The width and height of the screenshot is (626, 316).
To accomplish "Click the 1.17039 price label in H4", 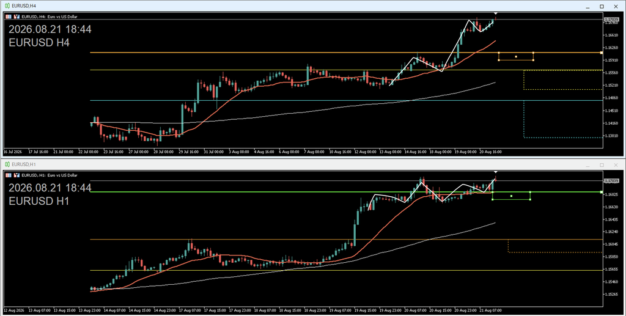I will (x=611, y=19).
